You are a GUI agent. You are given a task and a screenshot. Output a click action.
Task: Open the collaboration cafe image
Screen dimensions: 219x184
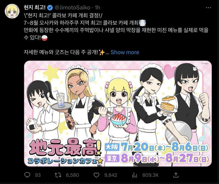coord(118,114)
